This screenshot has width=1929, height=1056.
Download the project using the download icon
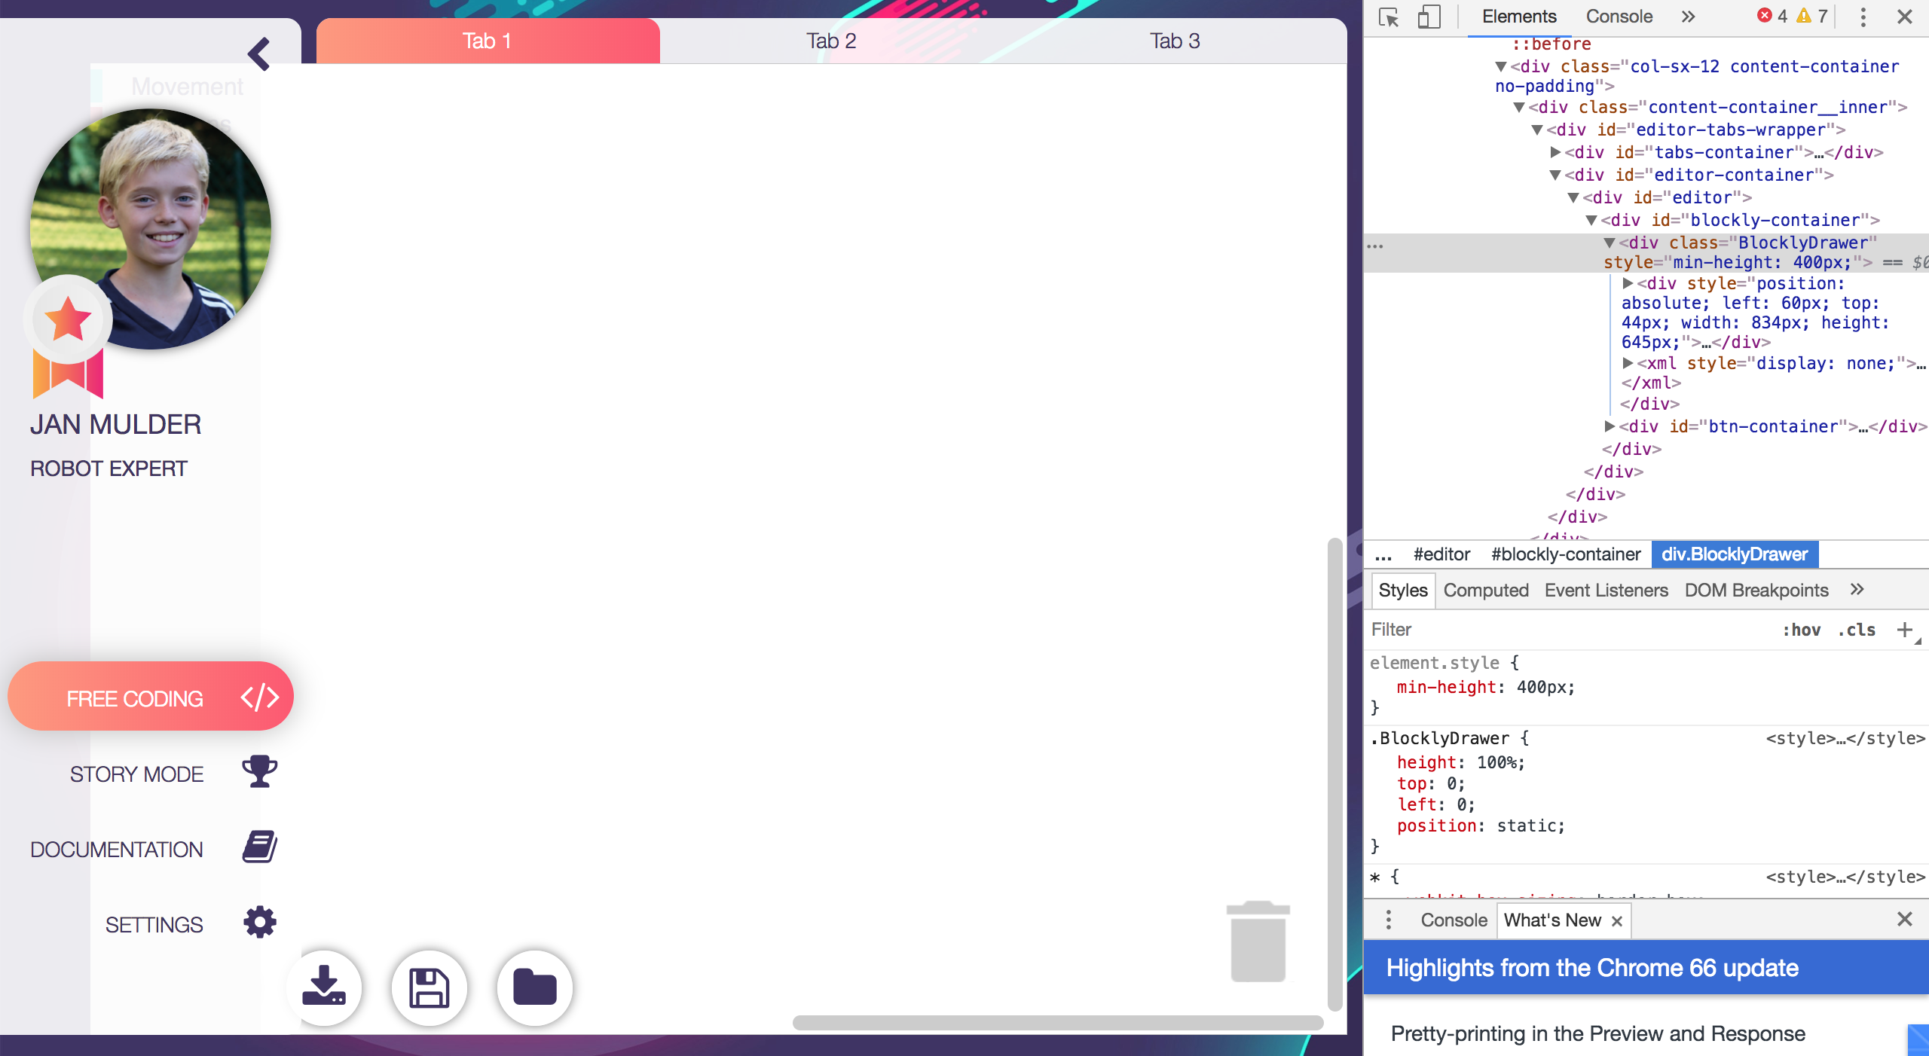pyautogui.click(x=324, y=987)
